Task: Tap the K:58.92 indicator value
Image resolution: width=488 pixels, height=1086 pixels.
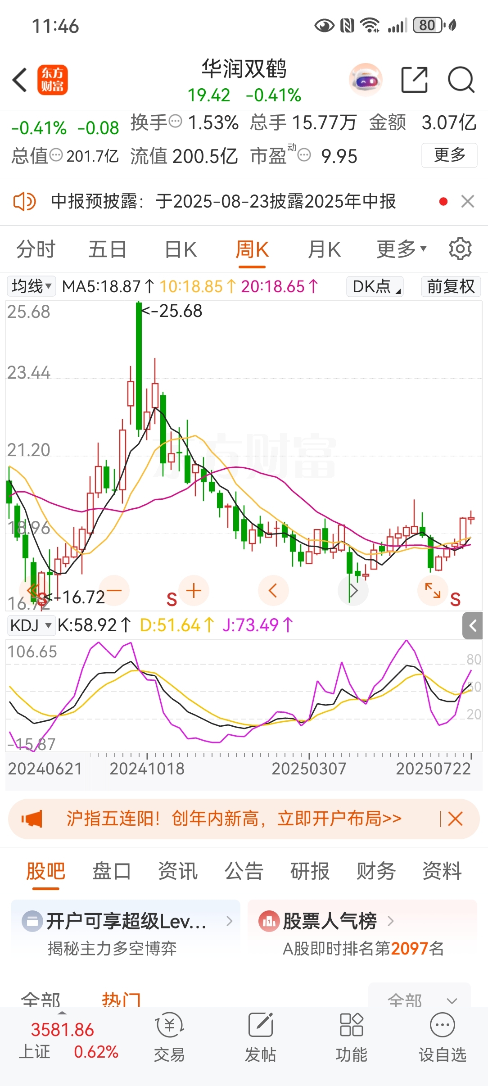Action: [x=94, y=625]
